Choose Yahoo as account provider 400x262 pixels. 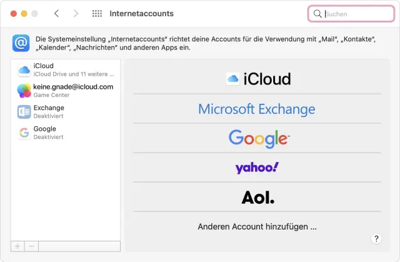tap(257, 168)
